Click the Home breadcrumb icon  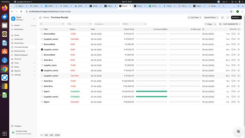tap(40, 17)
